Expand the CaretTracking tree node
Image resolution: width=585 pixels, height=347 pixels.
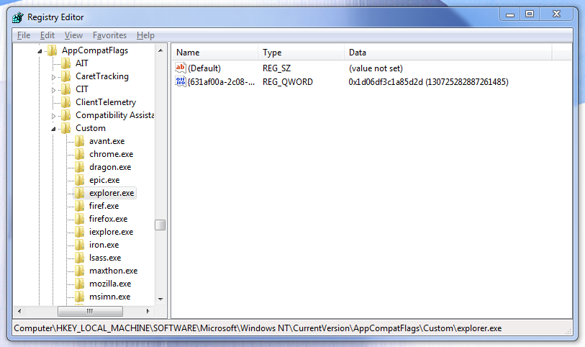coord(53,77)
